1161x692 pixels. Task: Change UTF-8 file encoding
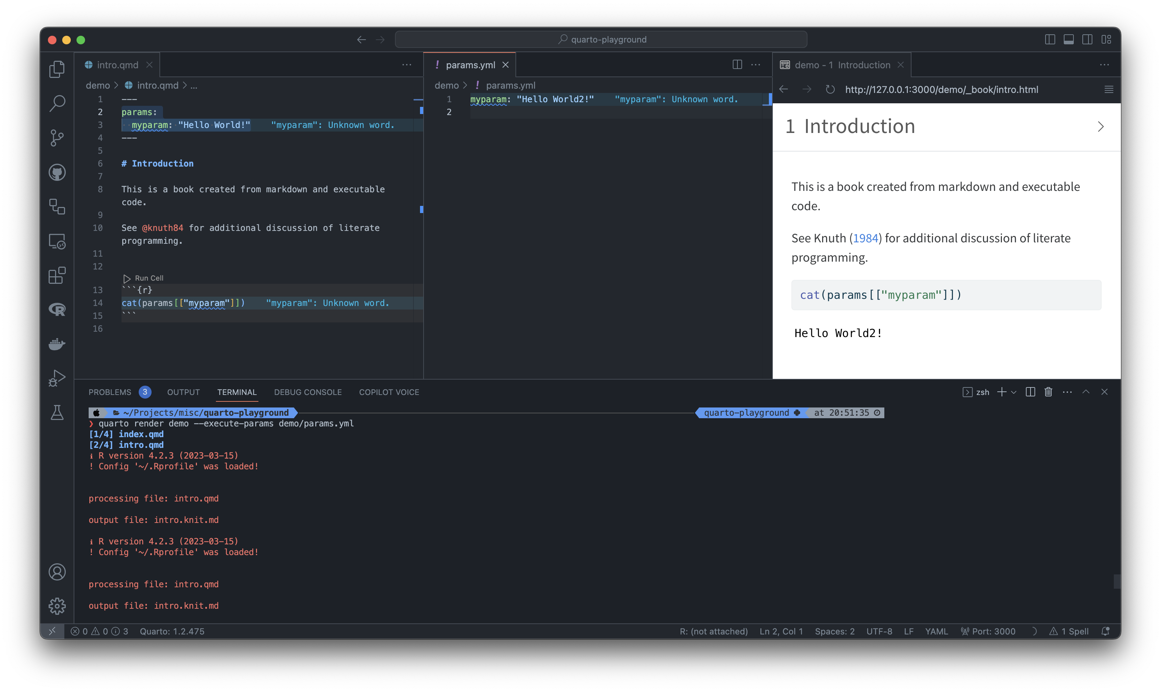[x=879, y=631]
